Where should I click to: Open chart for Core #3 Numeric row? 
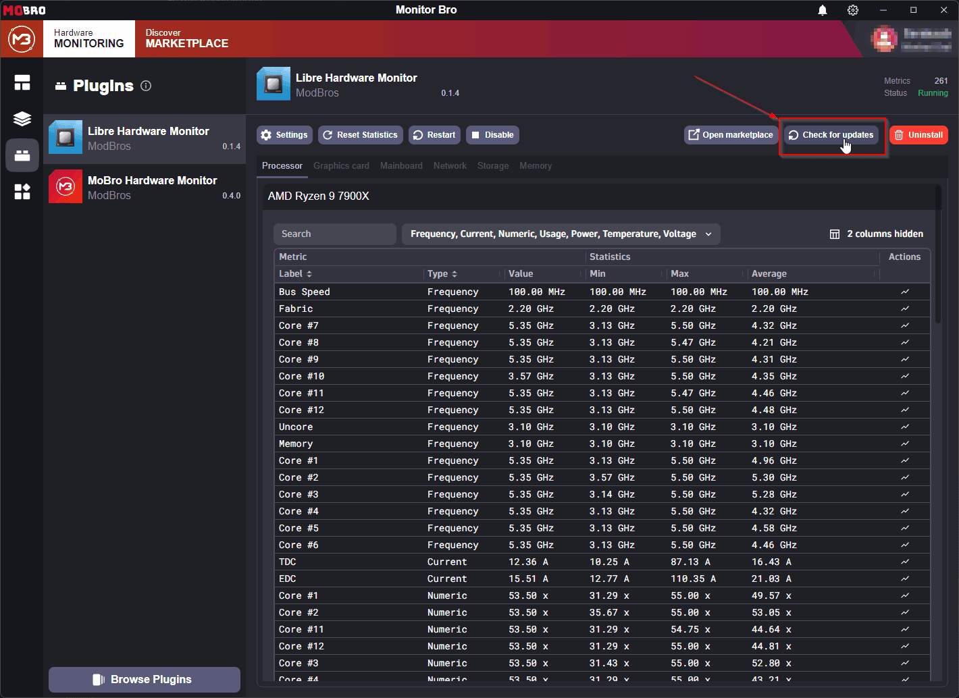click(x=904, y=663)
